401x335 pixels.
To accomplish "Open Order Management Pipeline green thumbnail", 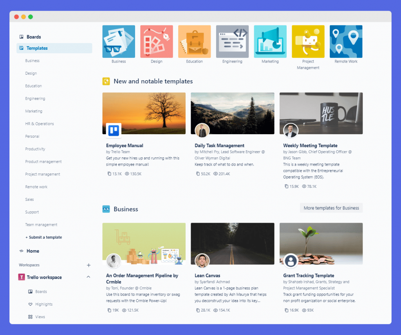I will click(144, 243).
